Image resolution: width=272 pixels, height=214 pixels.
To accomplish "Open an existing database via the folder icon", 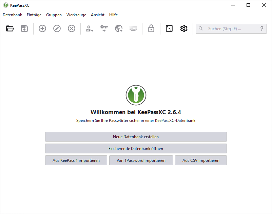I will click(x=10, y=28).
